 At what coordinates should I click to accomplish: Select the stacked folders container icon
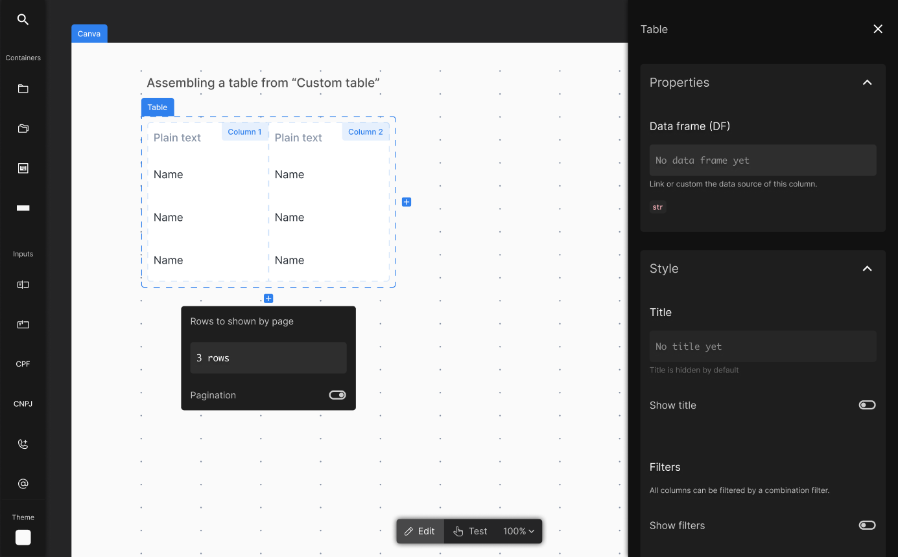[x=23, y=128]
